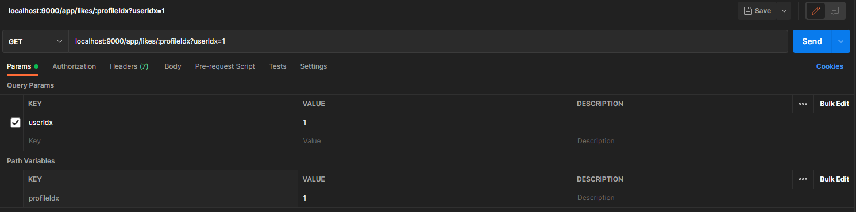Select the Body tab
The image size is (856, 212).
[x=173, y=66]
